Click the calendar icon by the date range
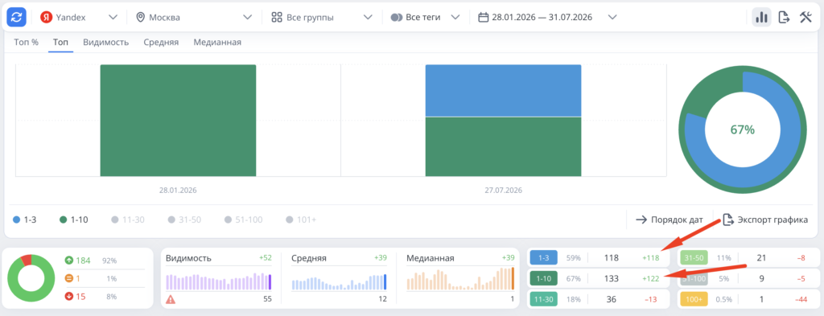Screen dimensions: 824x316 tap(483, 18)
